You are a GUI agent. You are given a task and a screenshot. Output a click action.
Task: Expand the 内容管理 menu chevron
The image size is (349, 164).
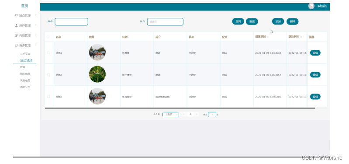36,35
